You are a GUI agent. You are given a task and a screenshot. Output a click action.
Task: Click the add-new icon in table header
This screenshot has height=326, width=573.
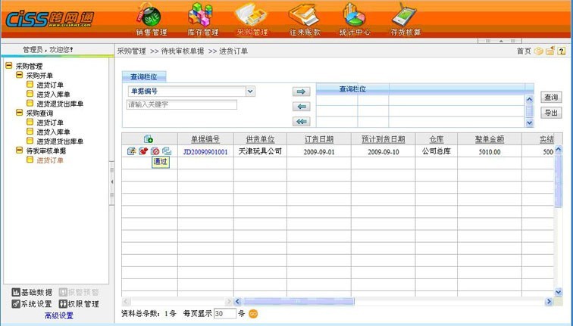[149, 139]
